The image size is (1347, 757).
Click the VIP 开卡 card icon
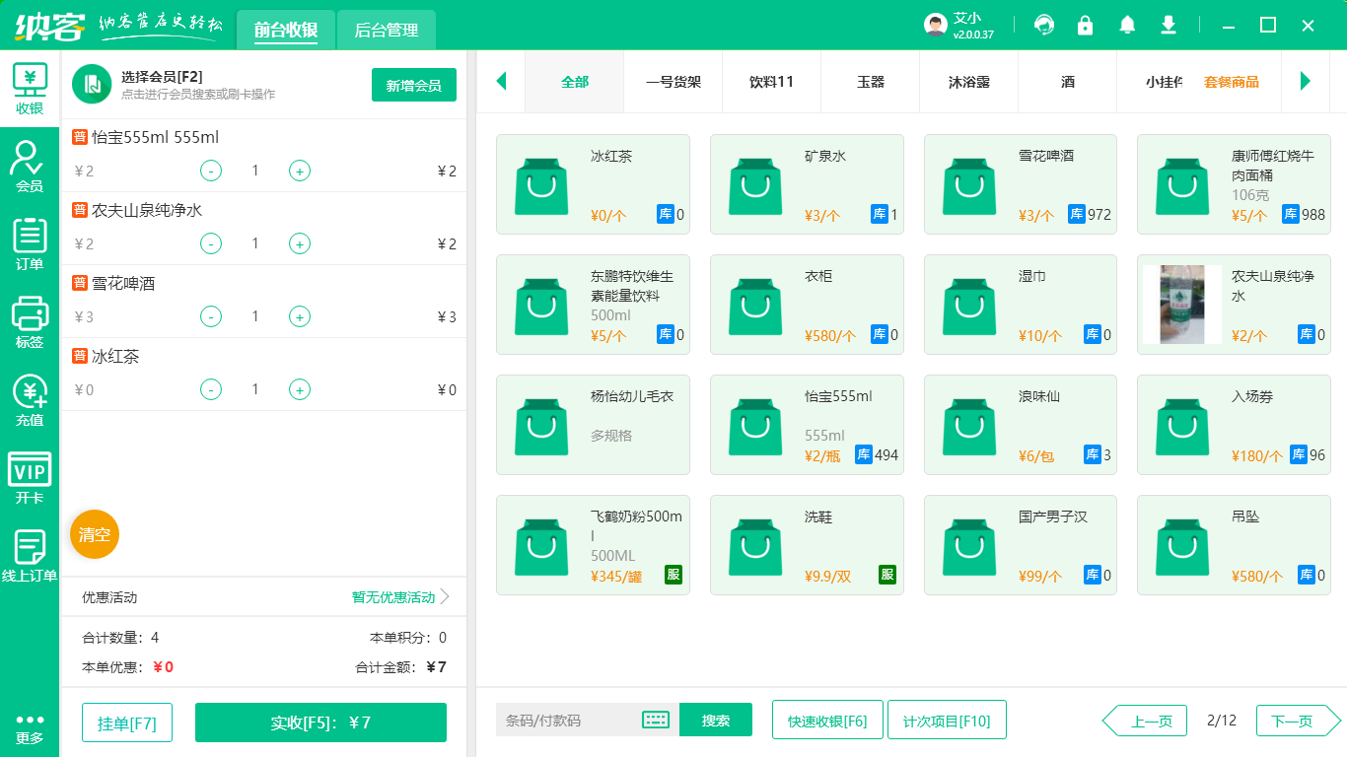[30, 478]
